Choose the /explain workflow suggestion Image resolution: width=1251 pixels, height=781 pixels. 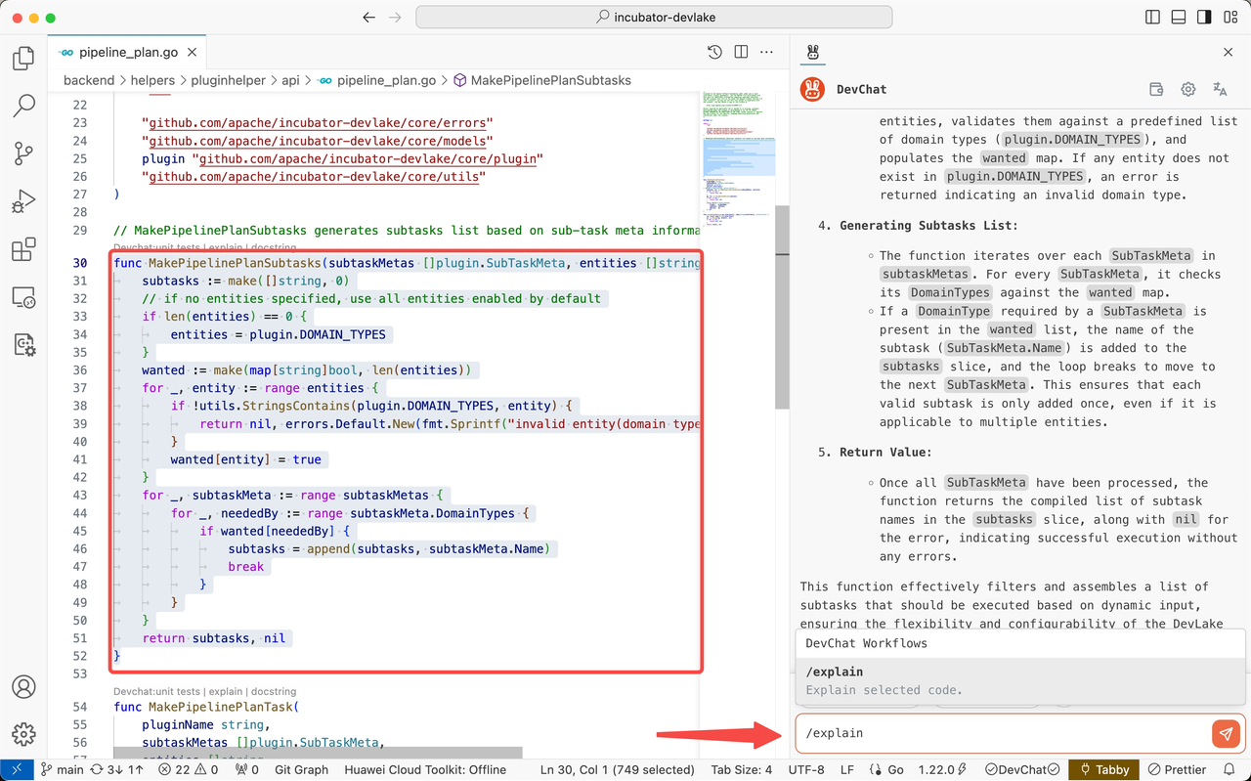click(x=1020, y=680)
